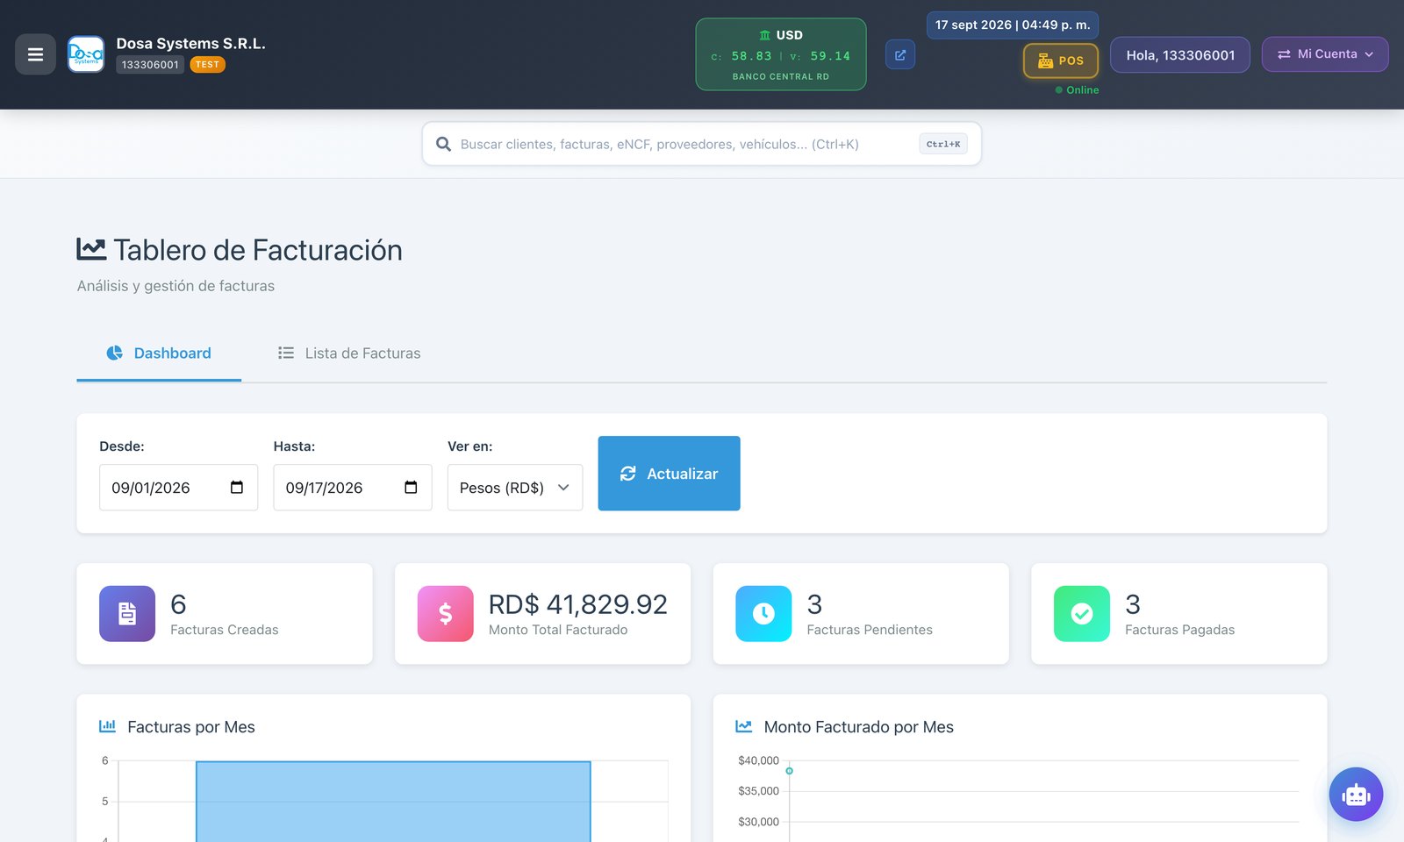Open the Desde calendar picker icon
1404x842 pixels.
pos(237,488)
